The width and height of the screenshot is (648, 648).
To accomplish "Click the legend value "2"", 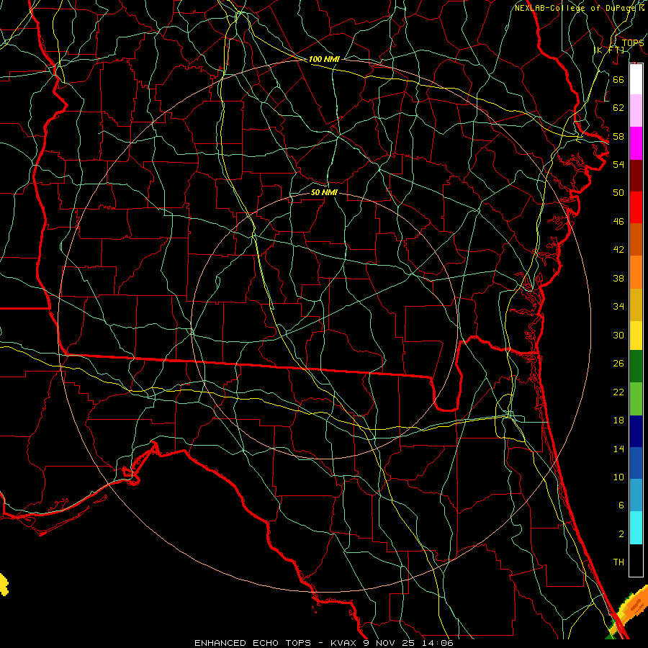I will [x=621, y=534].
